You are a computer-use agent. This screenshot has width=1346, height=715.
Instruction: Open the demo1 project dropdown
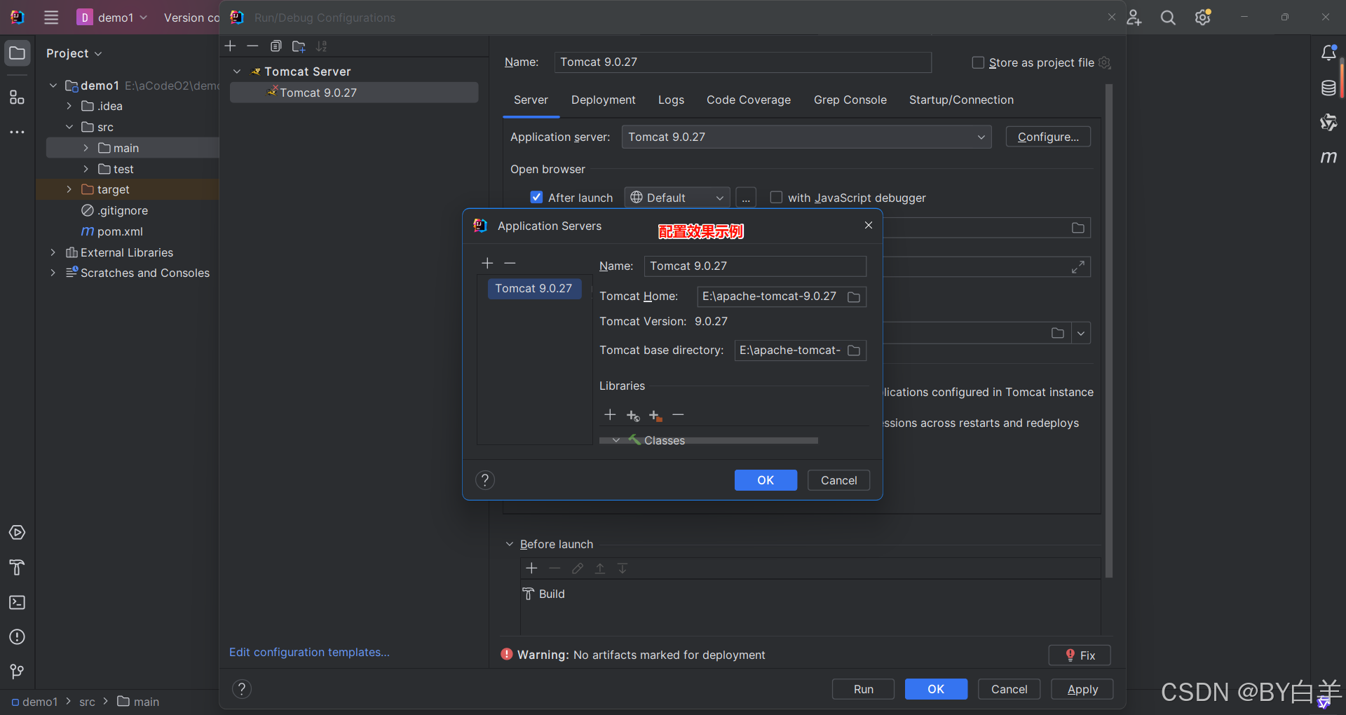click(x=112, y=18)
